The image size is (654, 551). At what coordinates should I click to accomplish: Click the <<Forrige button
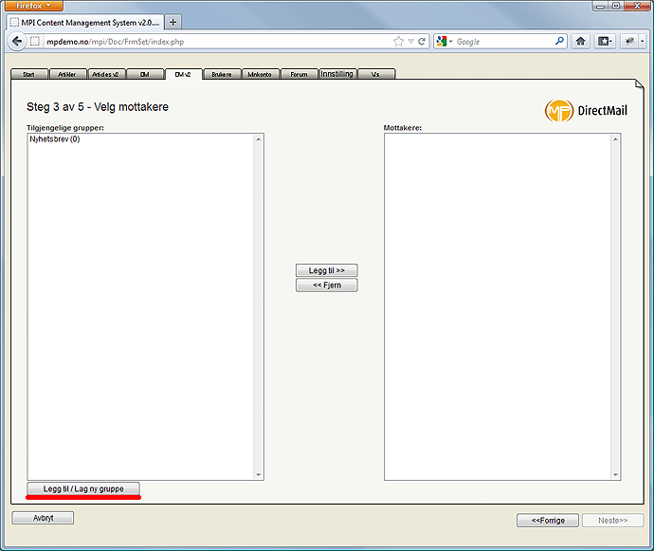click(548, 521)
